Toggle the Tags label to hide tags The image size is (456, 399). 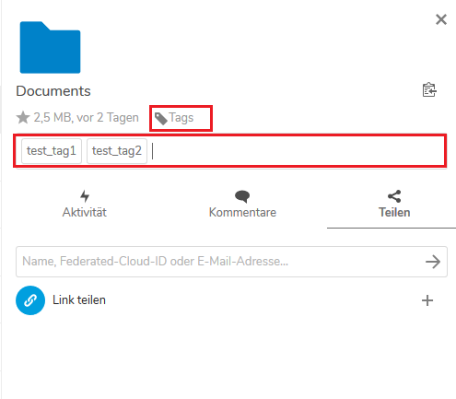coord(181,118)
